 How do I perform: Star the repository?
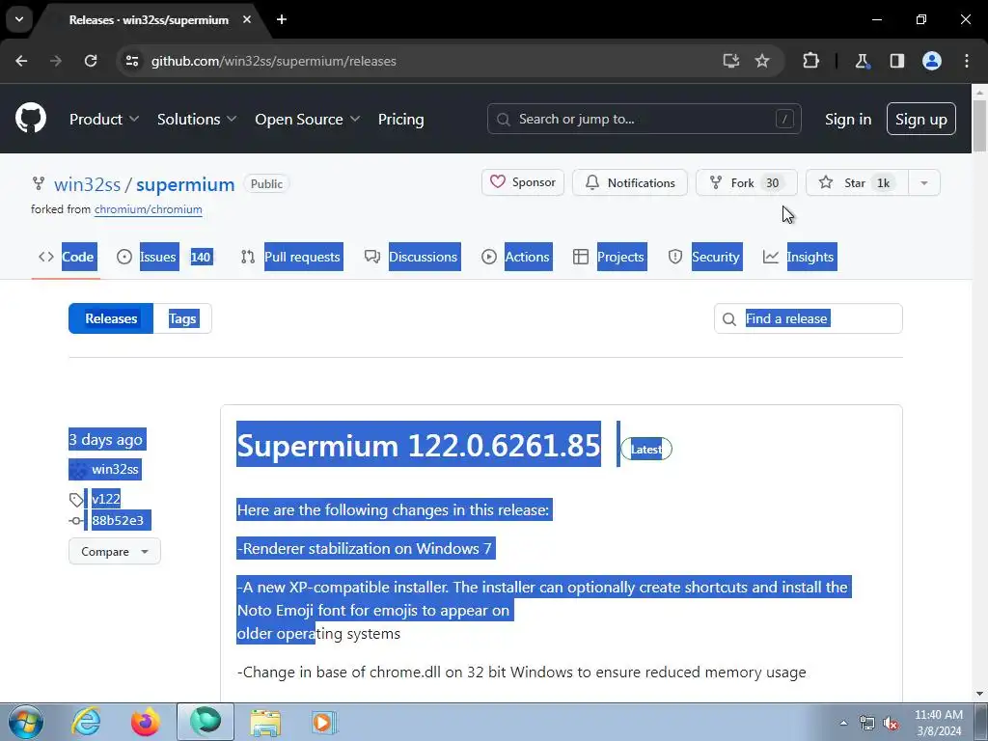857,182
